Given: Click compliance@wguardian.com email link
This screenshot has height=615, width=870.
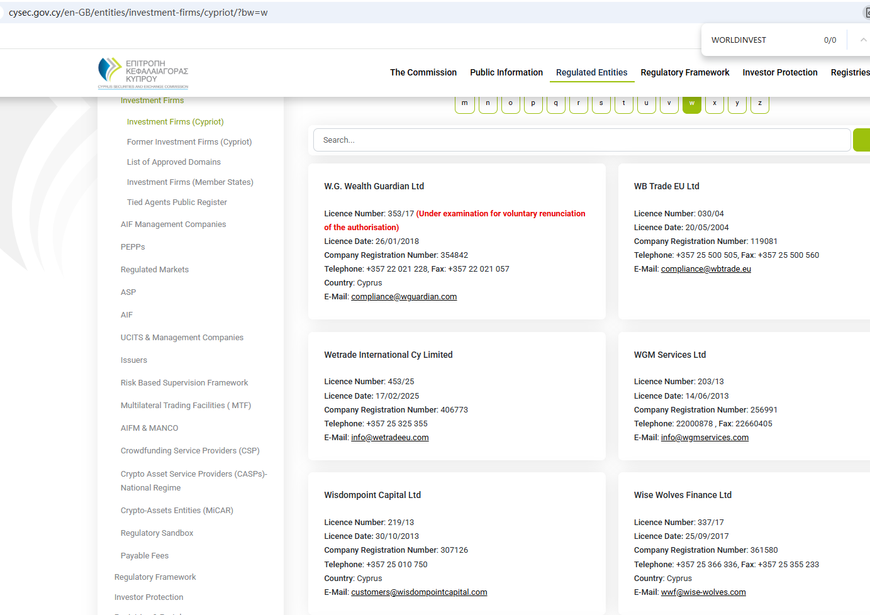Looking at the screenshot, I should tap(404, 297).
